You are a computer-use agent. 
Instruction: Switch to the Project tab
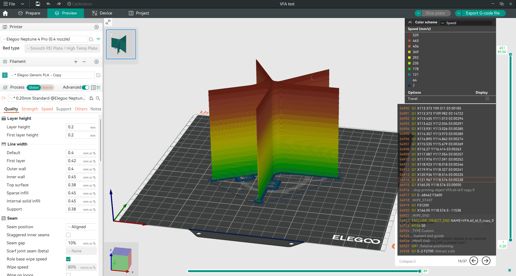pos(139,13)
